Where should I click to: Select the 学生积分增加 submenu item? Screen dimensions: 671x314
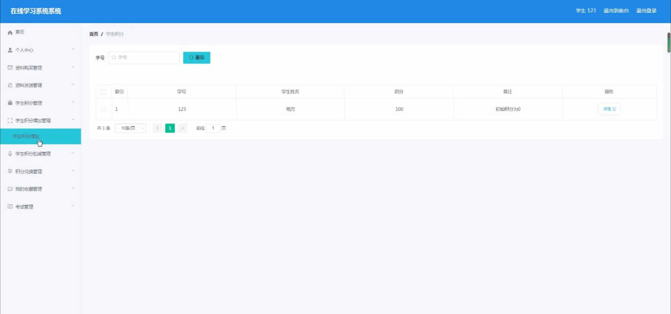click(x=40, y=136)
